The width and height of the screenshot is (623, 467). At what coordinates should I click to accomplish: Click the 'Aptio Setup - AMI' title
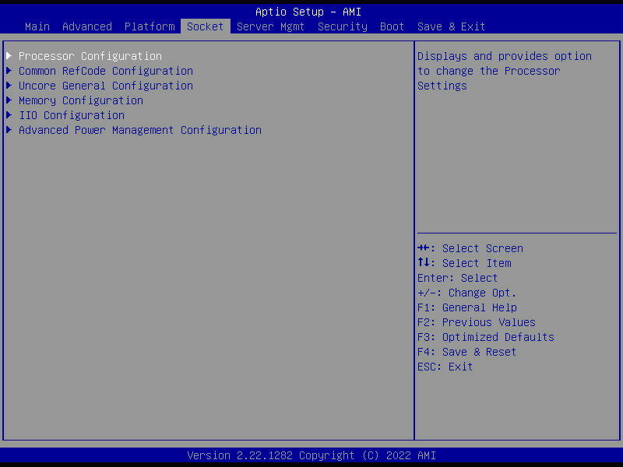pyautogui.click(x=308, y=12)
